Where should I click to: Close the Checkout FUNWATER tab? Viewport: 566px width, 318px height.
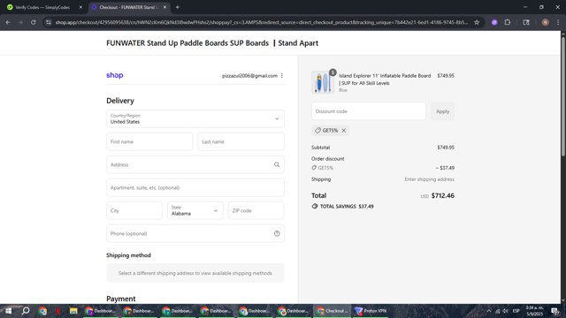coord(164,7)
